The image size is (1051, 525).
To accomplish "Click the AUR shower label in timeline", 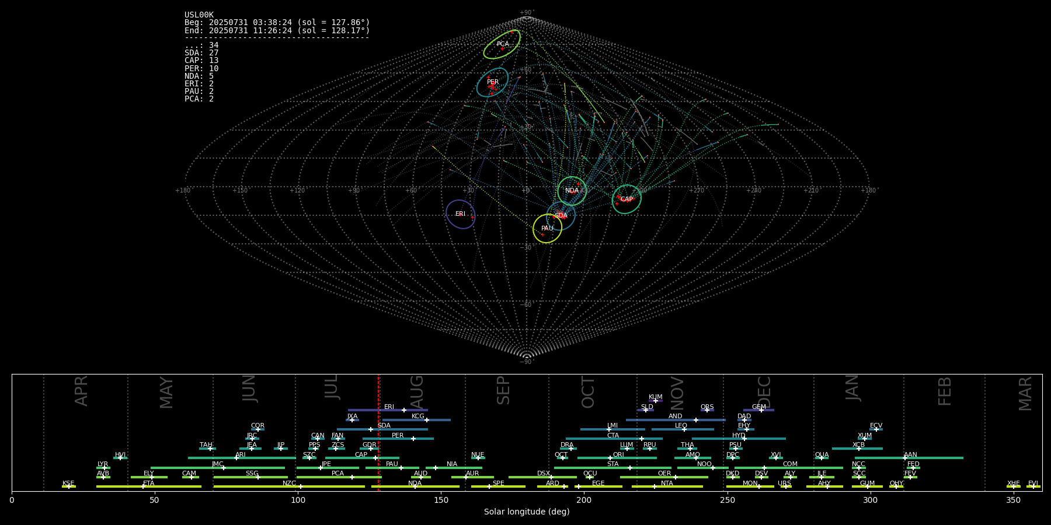I will coord(472,474).
